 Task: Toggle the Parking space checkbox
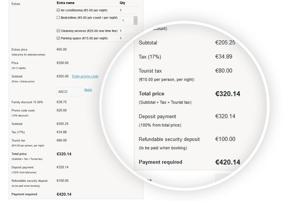(58, 38)
